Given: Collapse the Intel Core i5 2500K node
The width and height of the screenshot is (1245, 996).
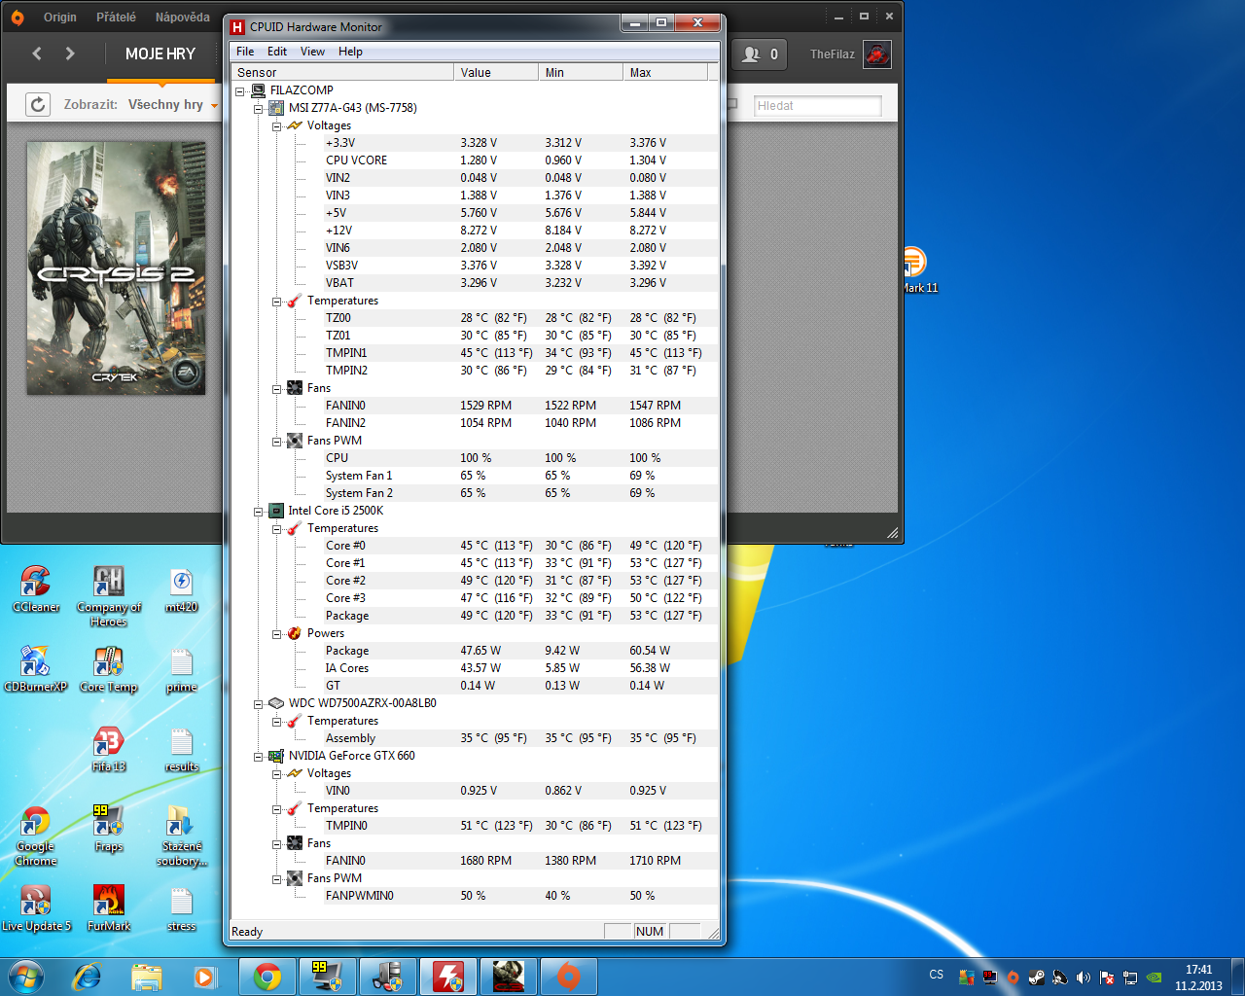Looking at the screenshot, I should [x=259, y=511].
